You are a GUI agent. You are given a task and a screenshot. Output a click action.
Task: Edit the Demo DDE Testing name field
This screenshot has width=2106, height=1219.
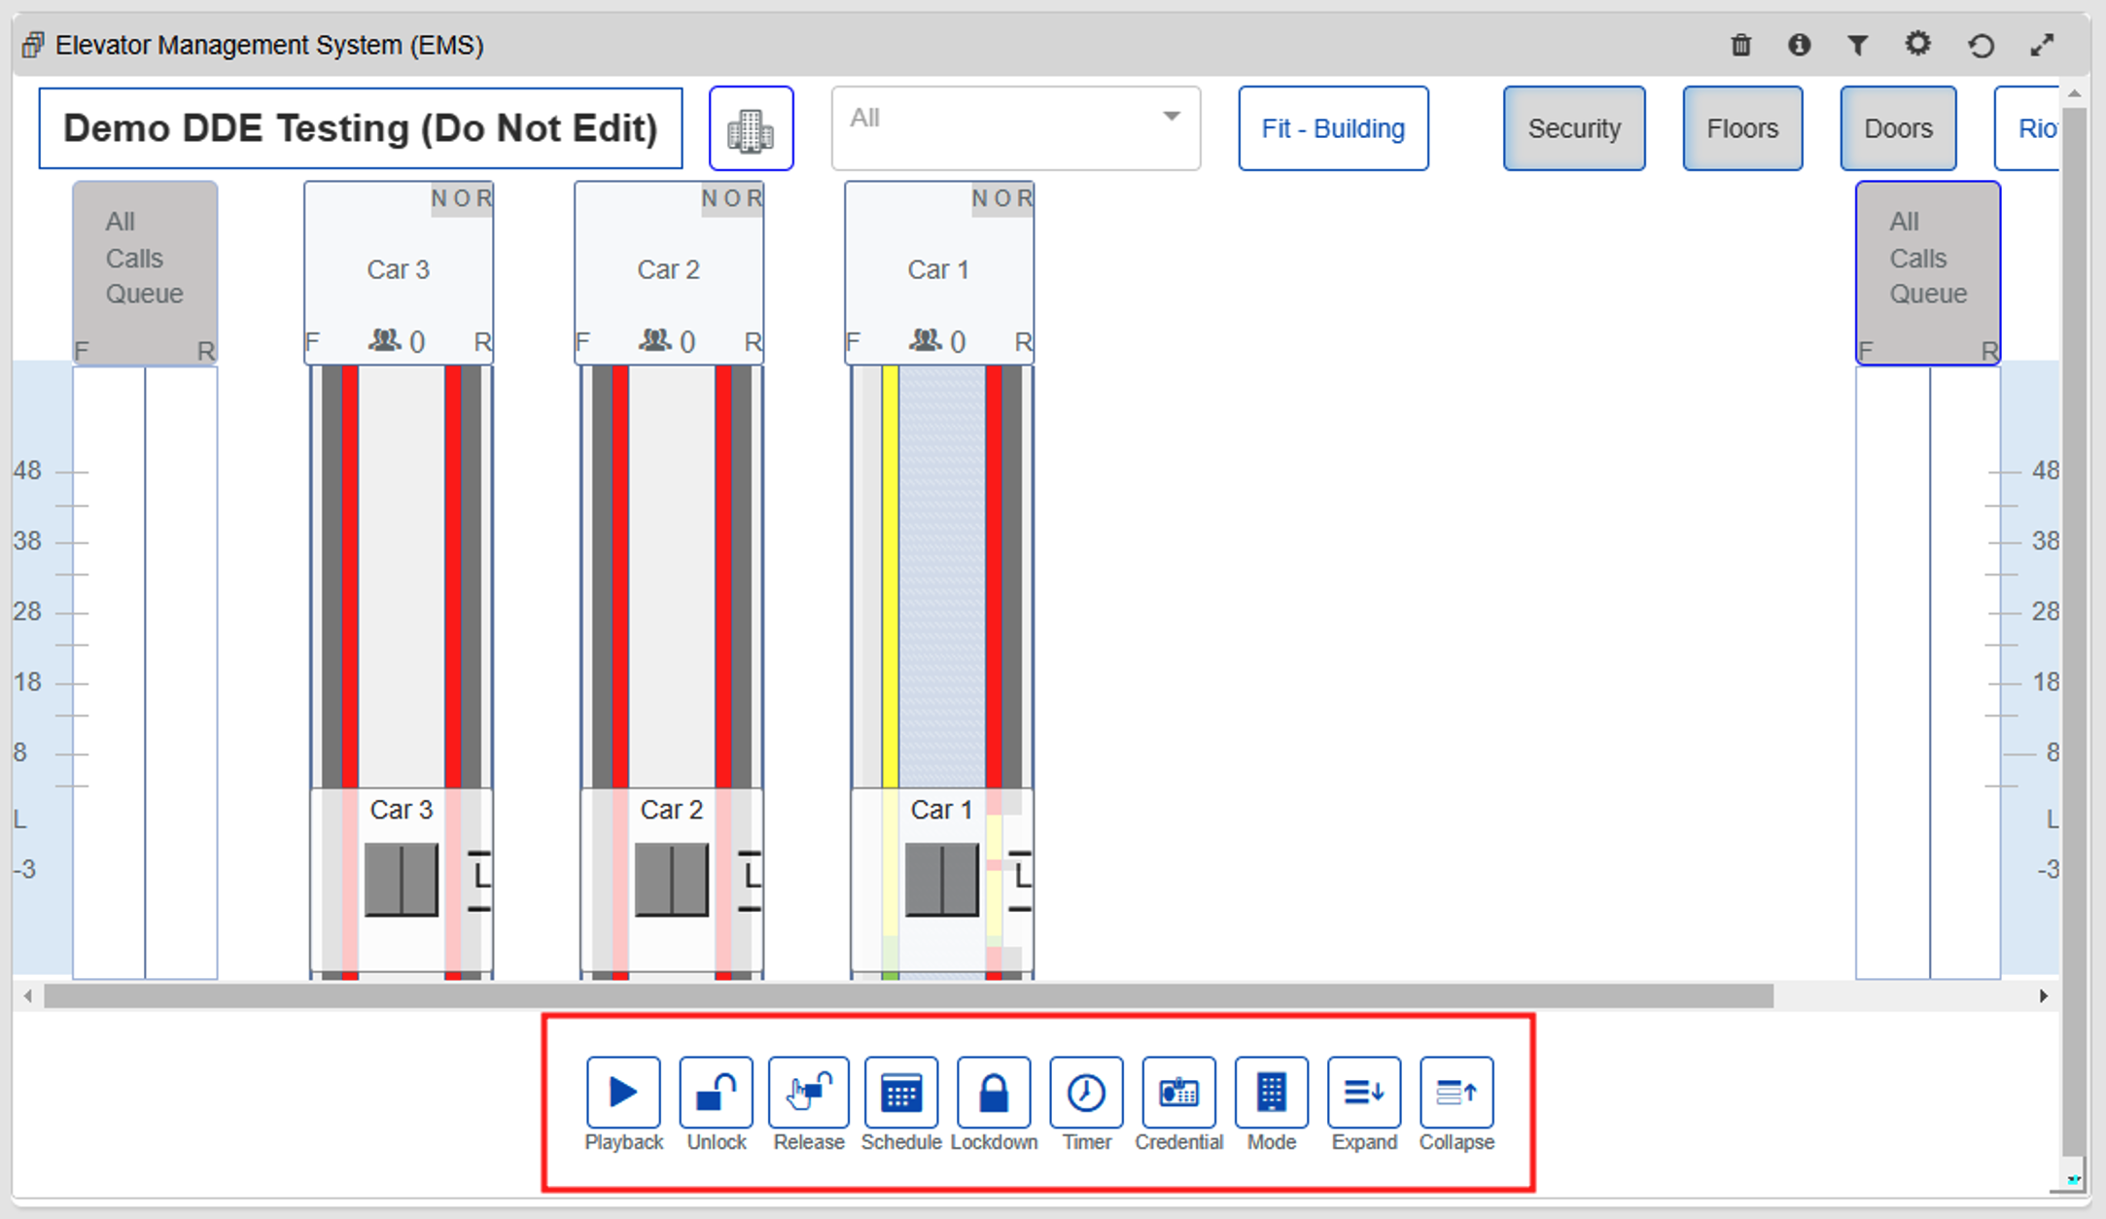point(362,127)
